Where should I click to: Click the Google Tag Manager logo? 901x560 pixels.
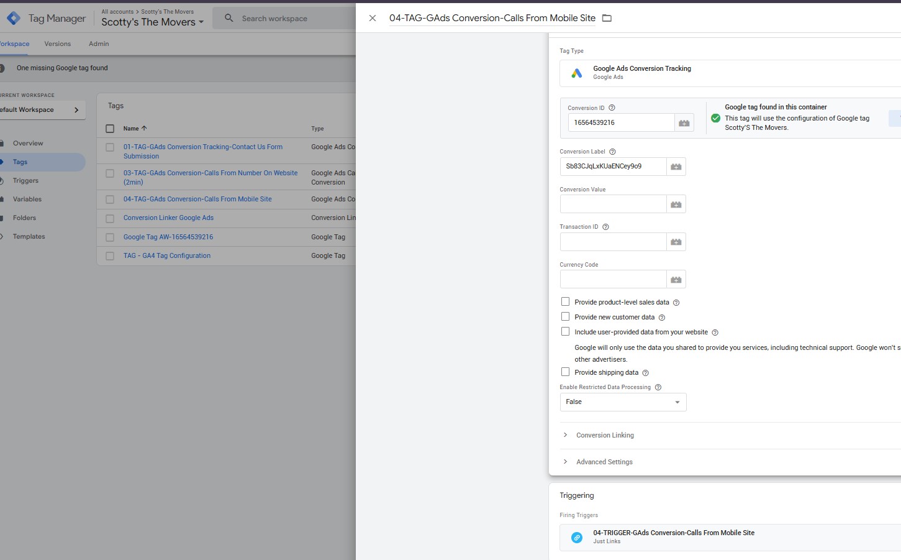tap(13, 18)
